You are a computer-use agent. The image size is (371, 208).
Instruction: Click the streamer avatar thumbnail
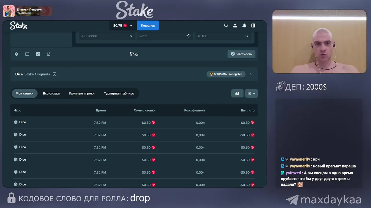[x=9, y=11]
